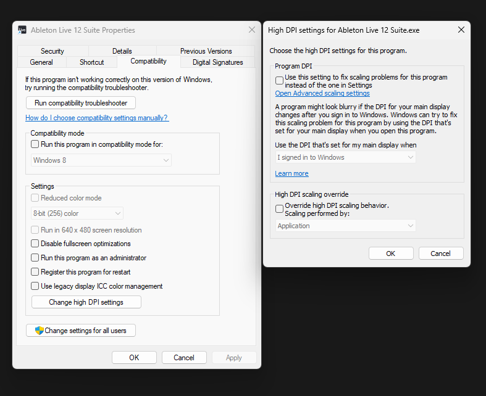Click Run compatibility troubleshooter button
The width and height of the screenshot is (486, 396).
tap(81, 103)
